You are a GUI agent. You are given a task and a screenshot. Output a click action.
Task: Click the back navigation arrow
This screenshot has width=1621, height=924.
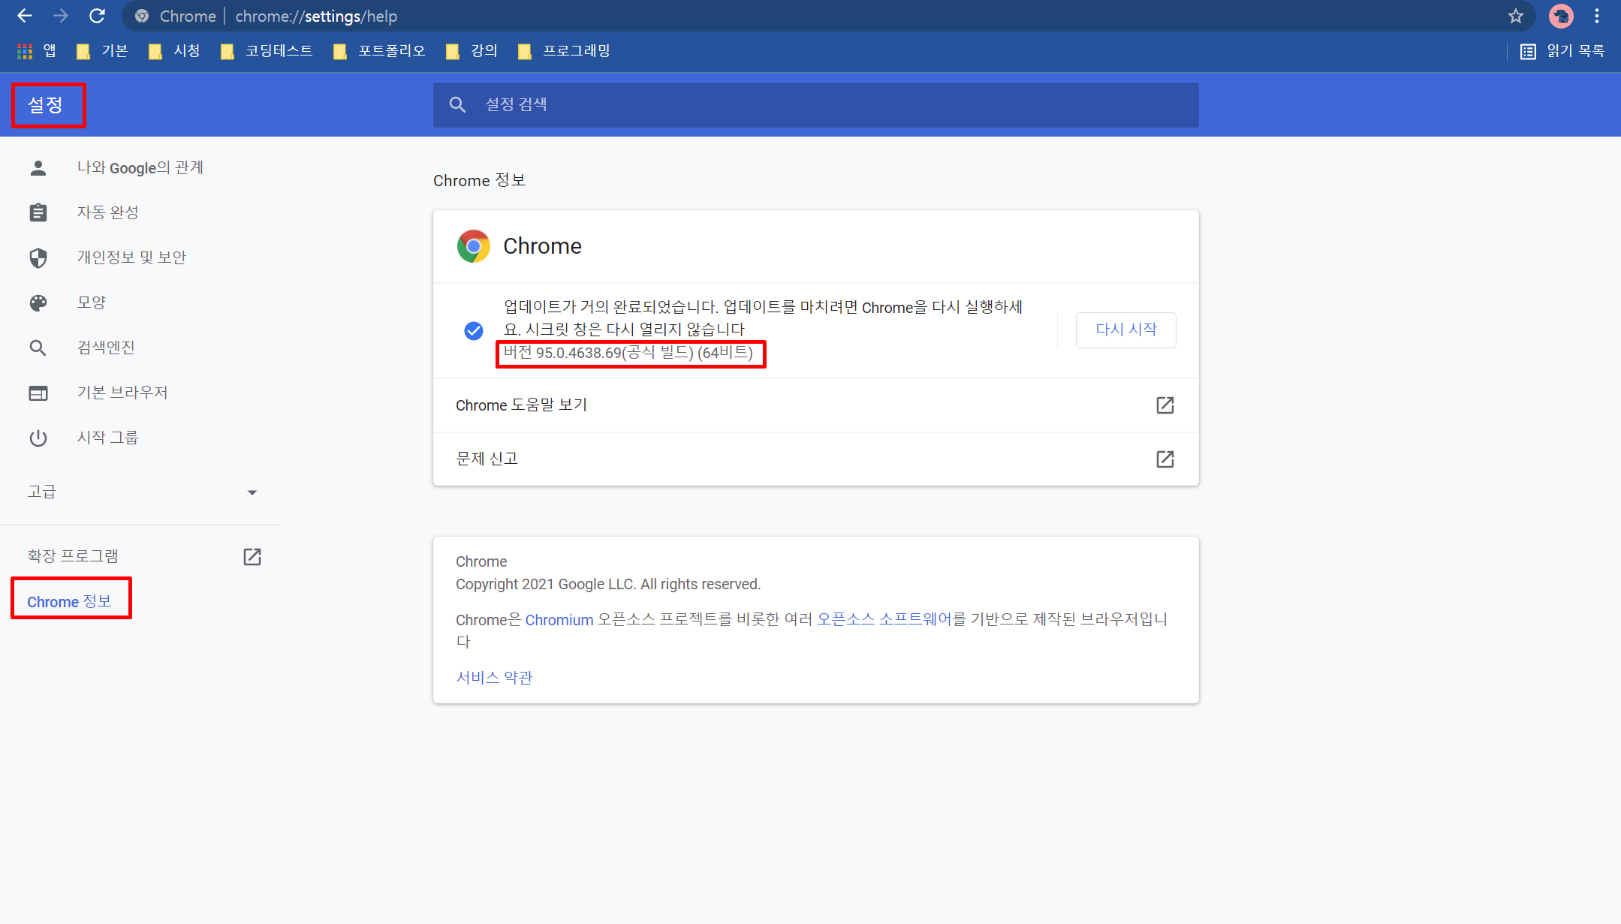coord(25,16)
